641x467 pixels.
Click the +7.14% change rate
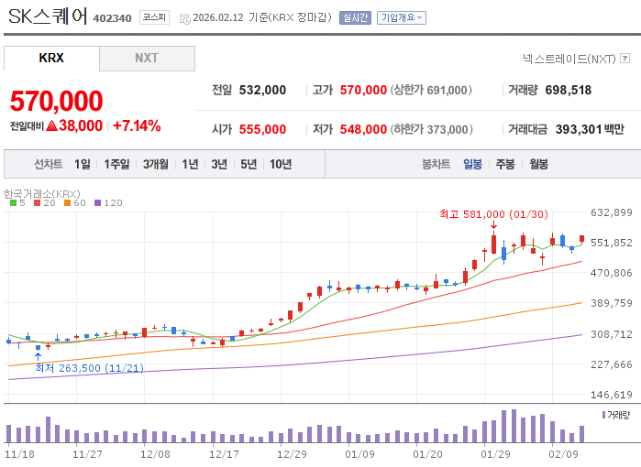(137, 125)
